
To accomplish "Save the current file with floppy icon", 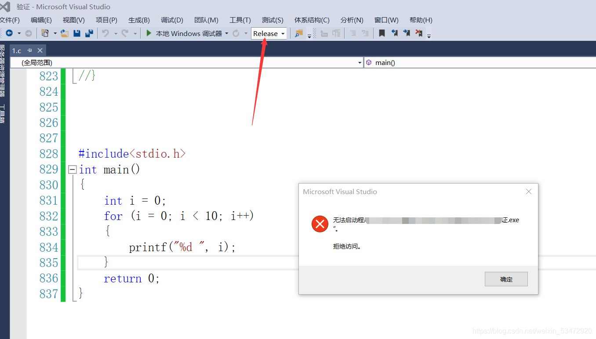I will click(x=77, y=33).
